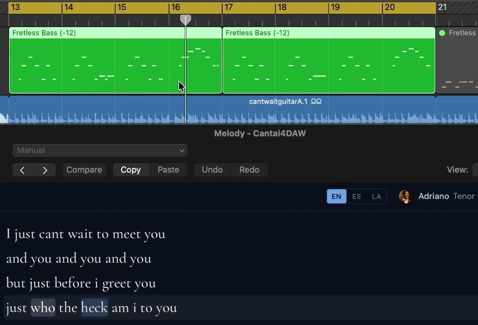Viewport: 478px width, 325px height.
Task: Click loop icon beside cantwaitguitarA.1
Action: coord(316,101)
